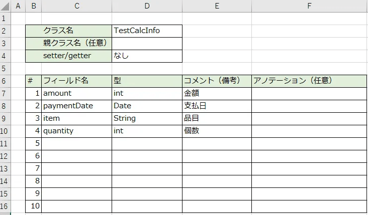
Task: Select row 6 header
Action: (x=5, y=81)
